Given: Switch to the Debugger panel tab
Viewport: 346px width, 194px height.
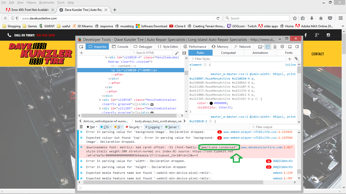Looking at the screenshot, I should (143, 47).
